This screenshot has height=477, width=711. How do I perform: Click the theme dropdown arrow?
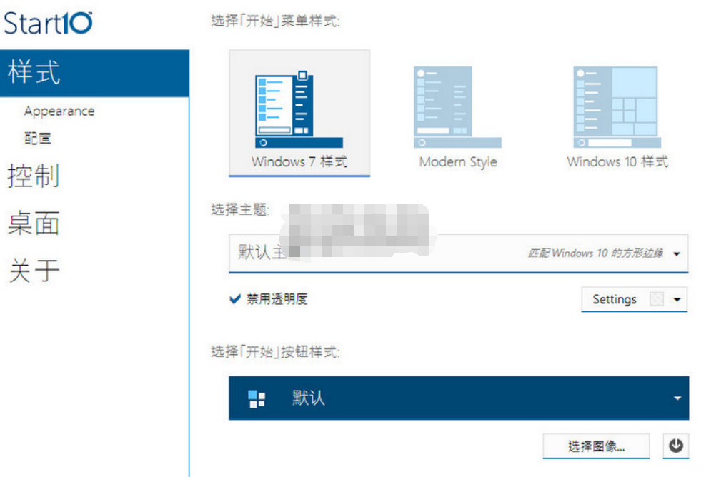pyautogui.click(x=677, y=253)
